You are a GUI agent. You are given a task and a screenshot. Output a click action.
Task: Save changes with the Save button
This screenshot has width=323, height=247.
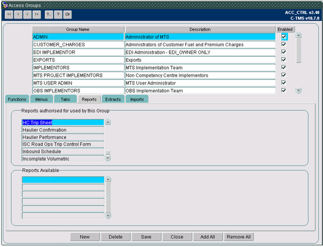pyautogui.click(x=146, y=237)
